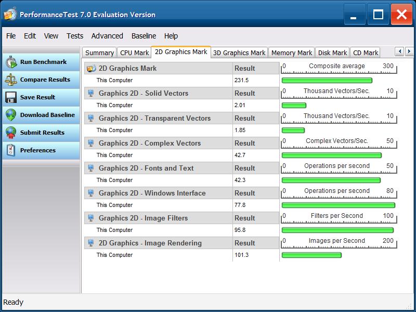
Task: Click the Windows Interface green result bar
Action: pyautogui.click(x=339, y=205)
